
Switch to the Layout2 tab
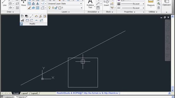pos(34,93)
